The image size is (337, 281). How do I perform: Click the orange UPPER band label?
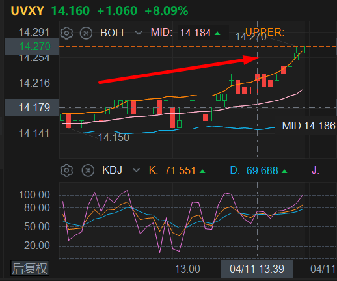coord(264,32)
